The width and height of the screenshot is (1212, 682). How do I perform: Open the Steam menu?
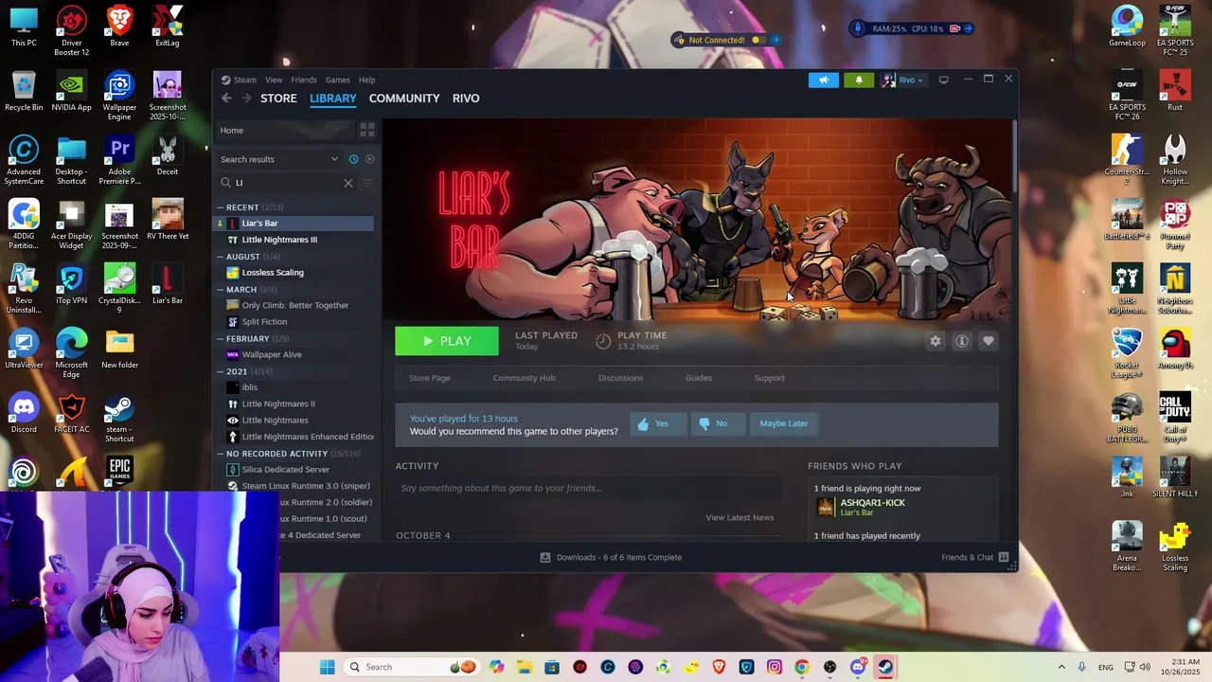coord(245,80)
